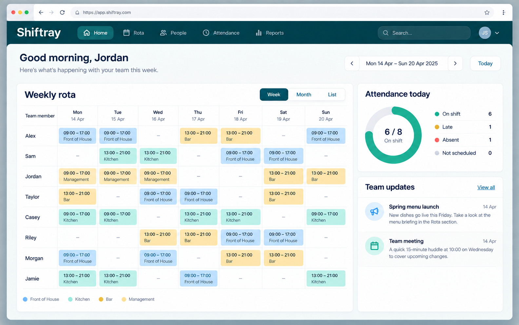The image size is (519, 325).
Task: Go back with the browser back arrow
Action: point(41,12)
